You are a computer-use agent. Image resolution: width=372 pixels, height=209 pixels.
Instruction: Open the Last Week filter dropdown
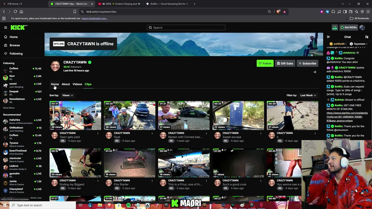pos(308,95)
